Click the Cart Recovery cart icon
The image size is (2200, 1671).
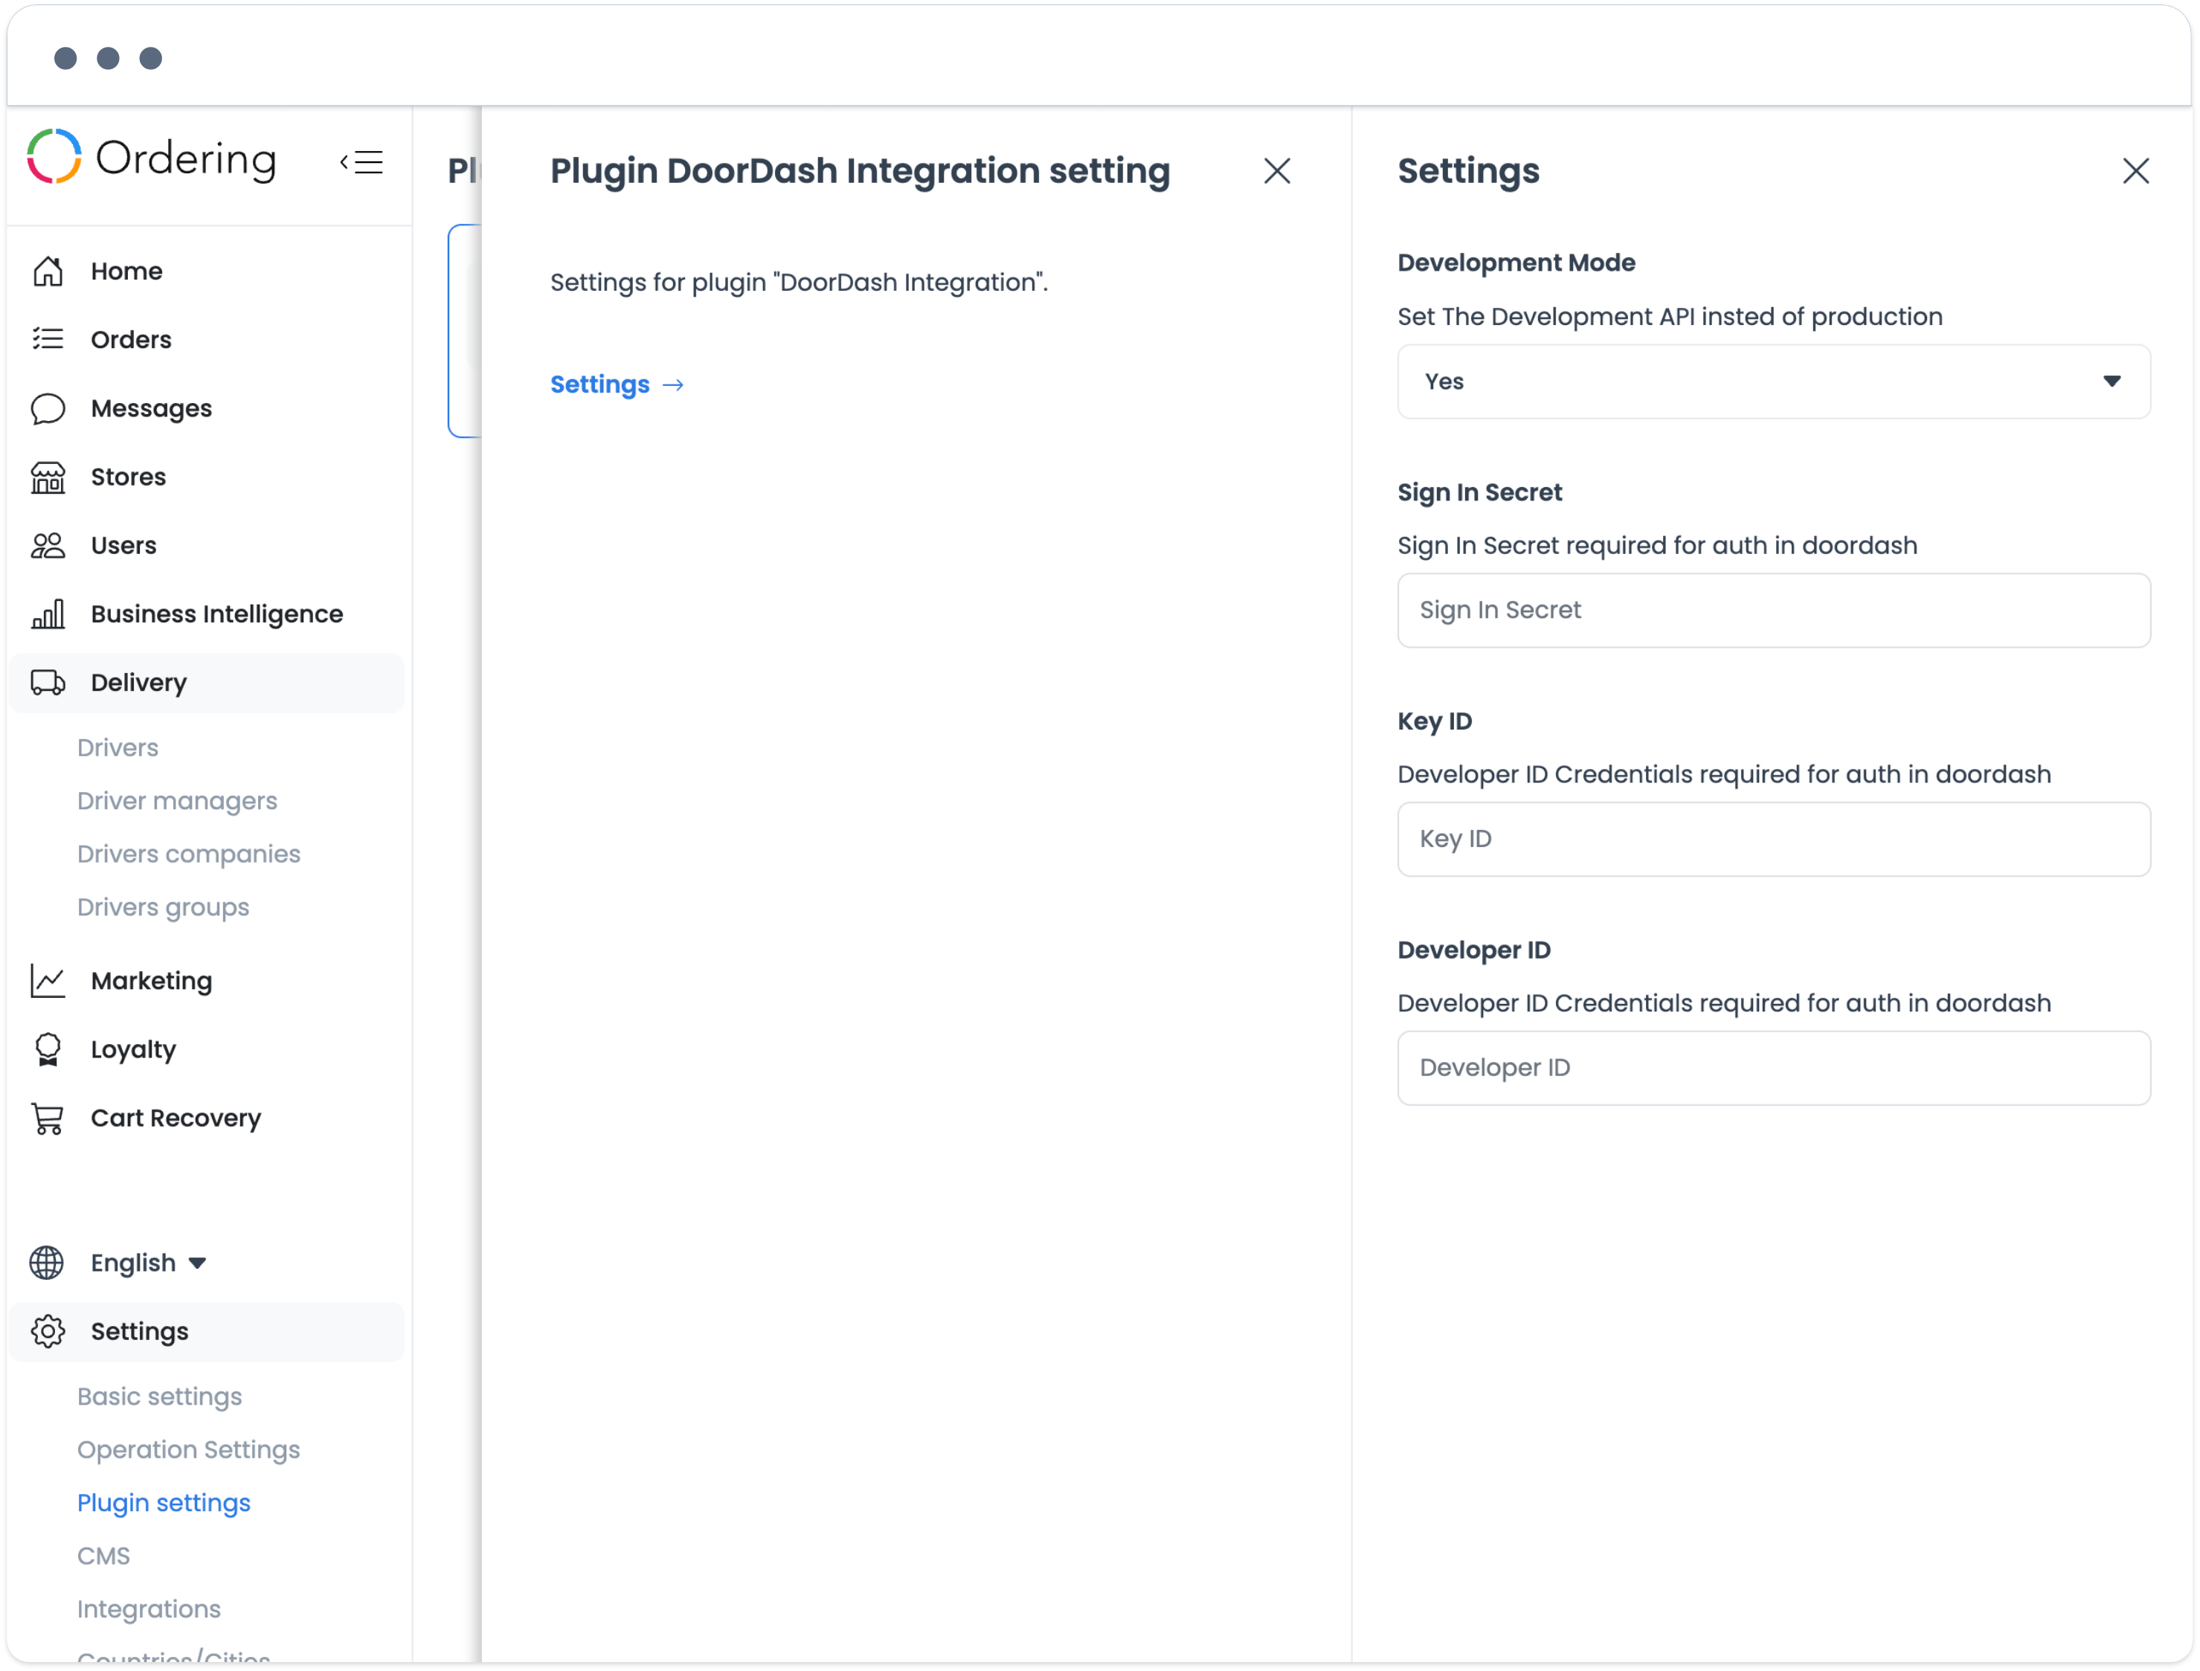pyautogui.click(x=48, y=1118)
